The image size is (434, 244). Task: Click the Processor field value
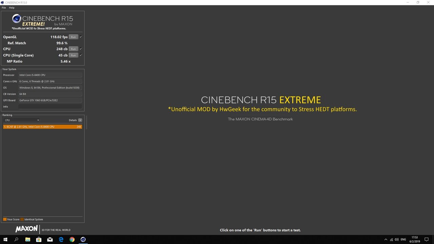click(50, 75)
